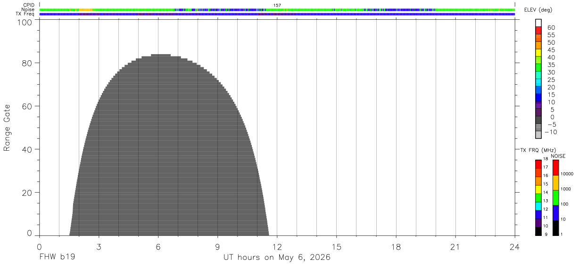Image resolution: width=579 pixels, height=267 pixels.
Task: Click the 'UT hours on May 6, 2026' axis title
Action: (x=277, y=258)
